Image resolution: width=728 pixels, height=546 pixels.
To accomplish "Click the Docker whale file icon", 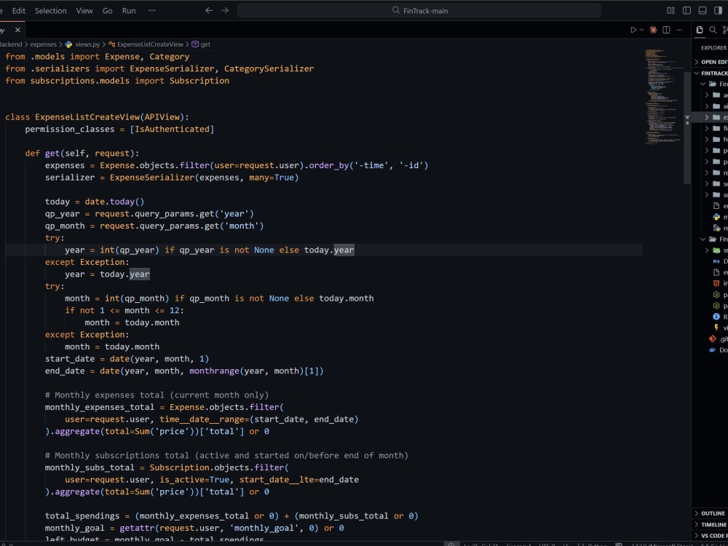I will [713, 350].
